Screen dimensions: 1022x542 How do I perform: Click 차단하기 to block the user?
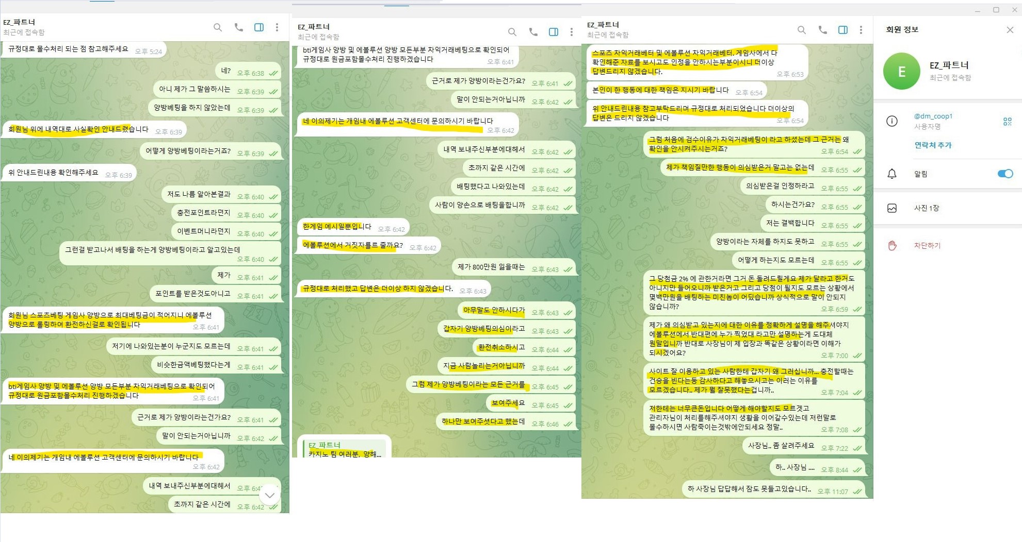[x=927, y=246]
